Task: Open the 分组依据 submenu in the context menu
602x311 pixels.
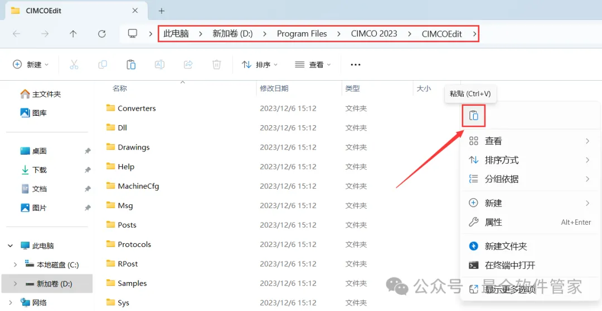Action: 530,179
